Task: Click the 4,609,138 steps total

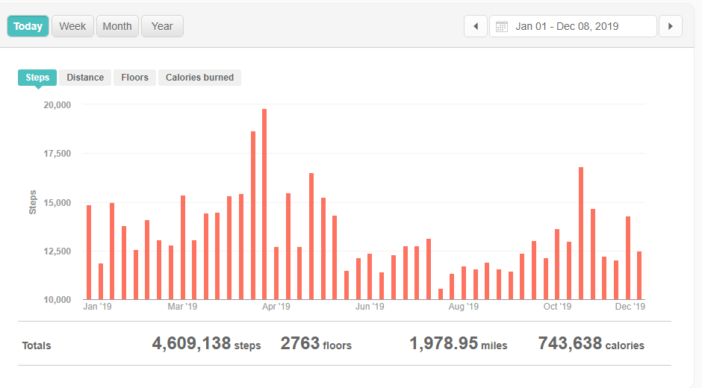Action: click(206, 344)
